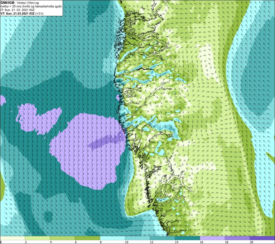Click the 0–2 m/s pale cream legend swatch
275x244 pixels.
13,238
